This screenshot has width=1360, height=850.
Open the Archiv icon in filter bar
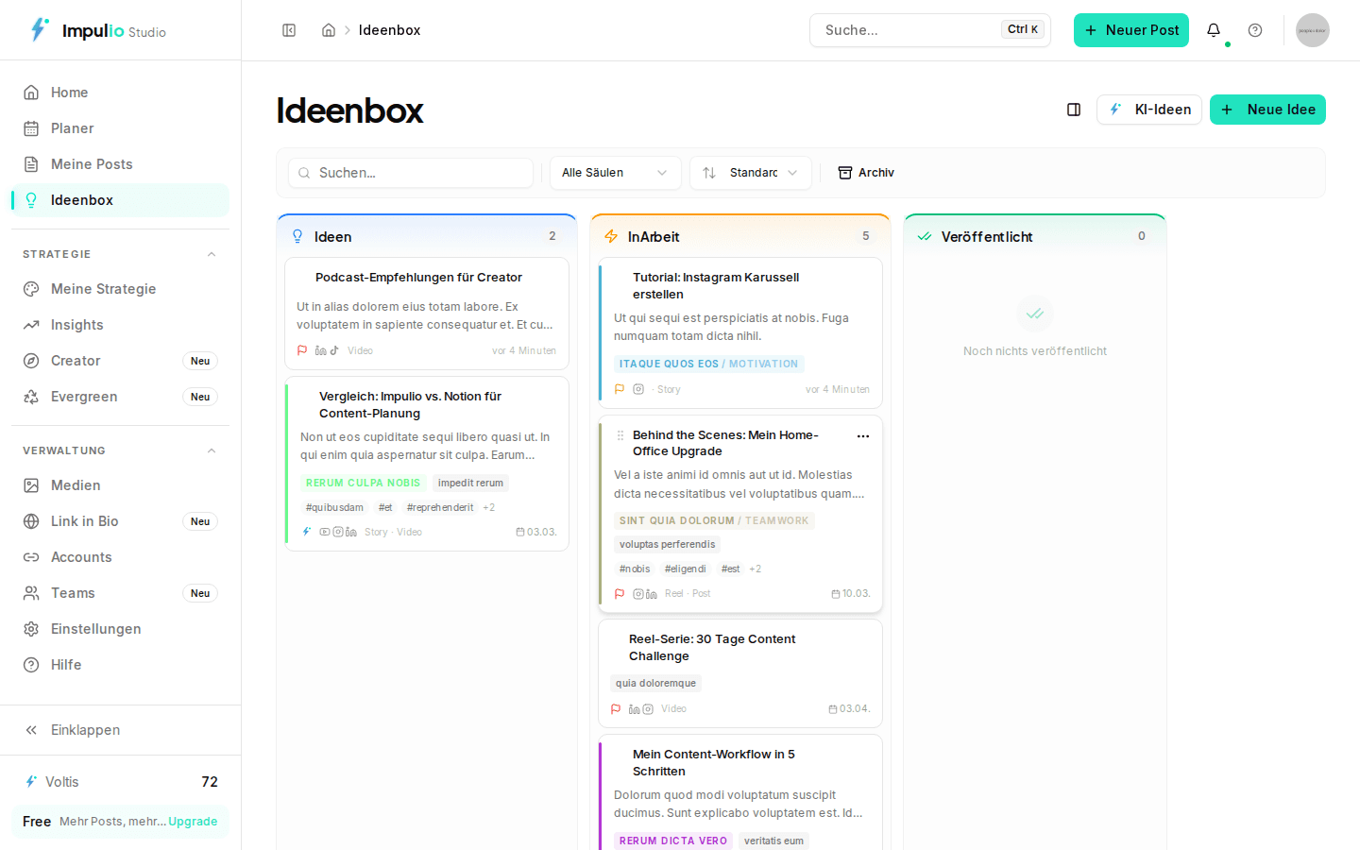pyautogui.click(x=845, y=172)
